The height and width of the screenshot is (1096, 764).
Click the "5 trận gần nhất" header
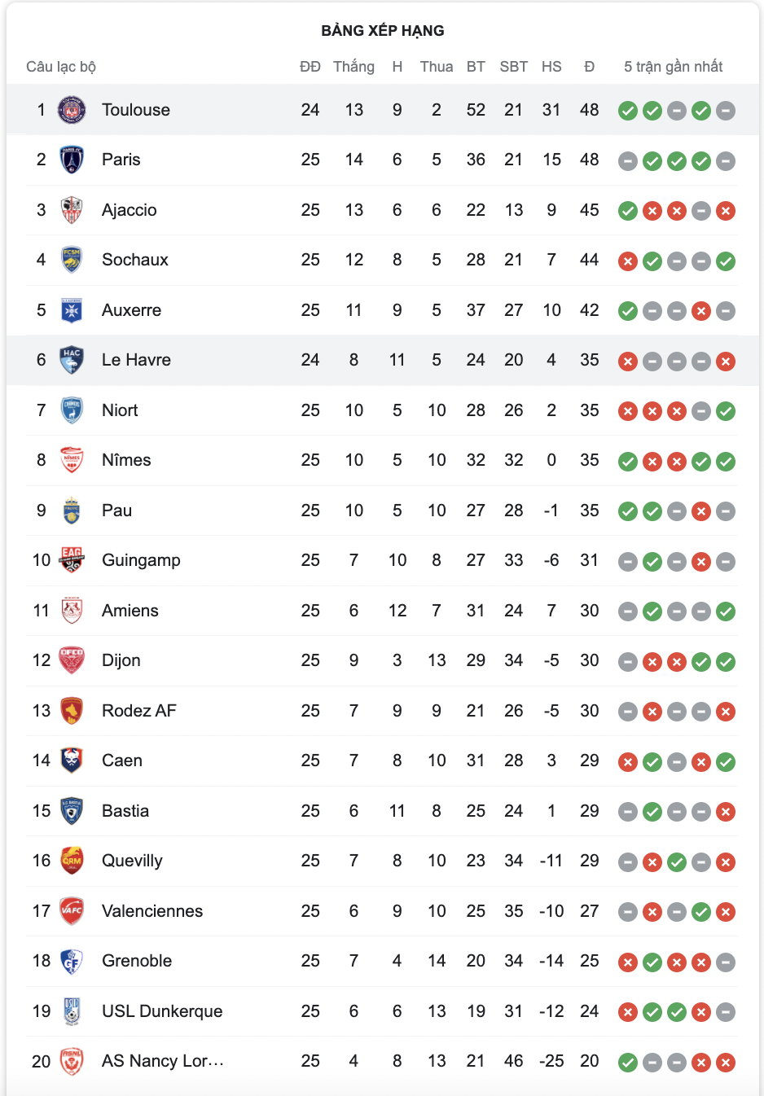click(x=673, y=67)
